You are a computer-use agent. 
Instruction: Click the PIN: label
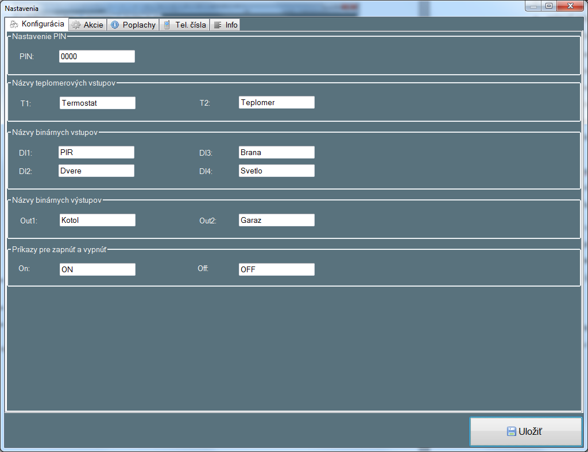26,57
